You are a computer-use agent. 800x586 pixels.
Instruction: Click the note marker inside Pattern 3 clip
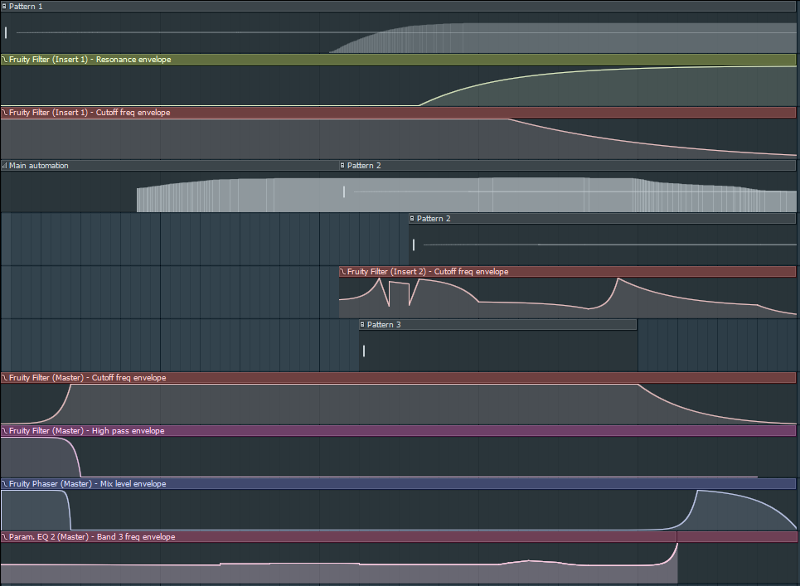pos(363,351)
